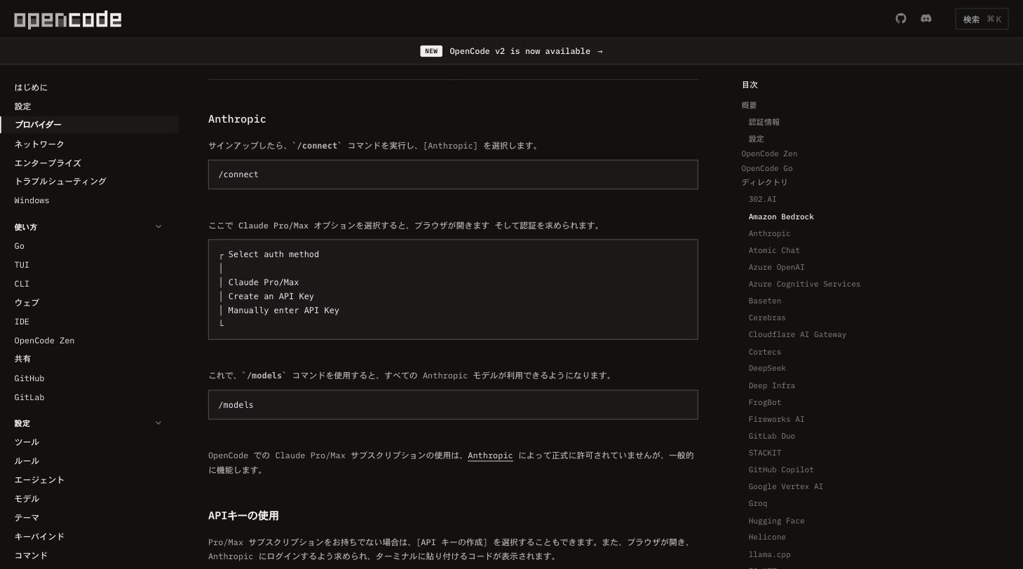1023x569 pixels.
Task: Go to はじめに in the sidebar
Action: (x=31, y=88)
